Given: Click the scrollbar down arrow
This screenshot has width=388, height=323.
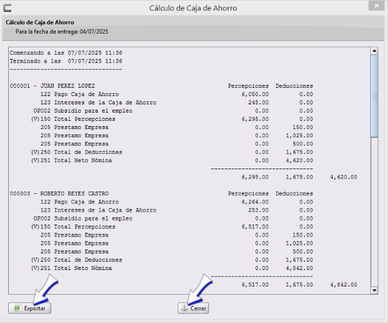Looking at the screenshot, I should [374, 290].
